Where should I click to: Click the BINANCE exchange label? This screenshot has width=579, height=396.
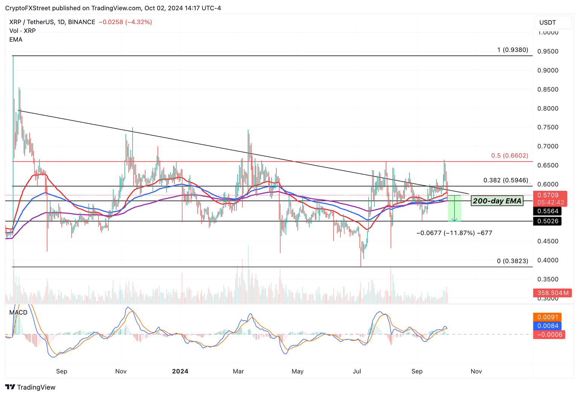click(x=80, y=22)
